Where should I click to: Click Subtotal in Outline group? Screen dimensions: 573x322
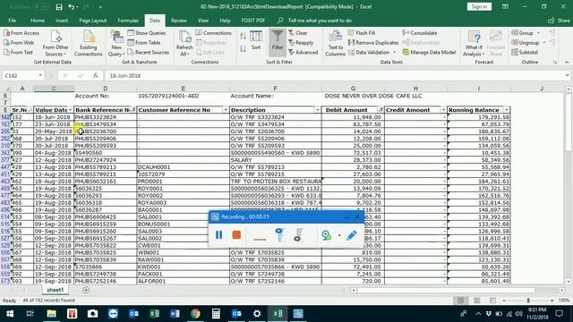[525, 52]
